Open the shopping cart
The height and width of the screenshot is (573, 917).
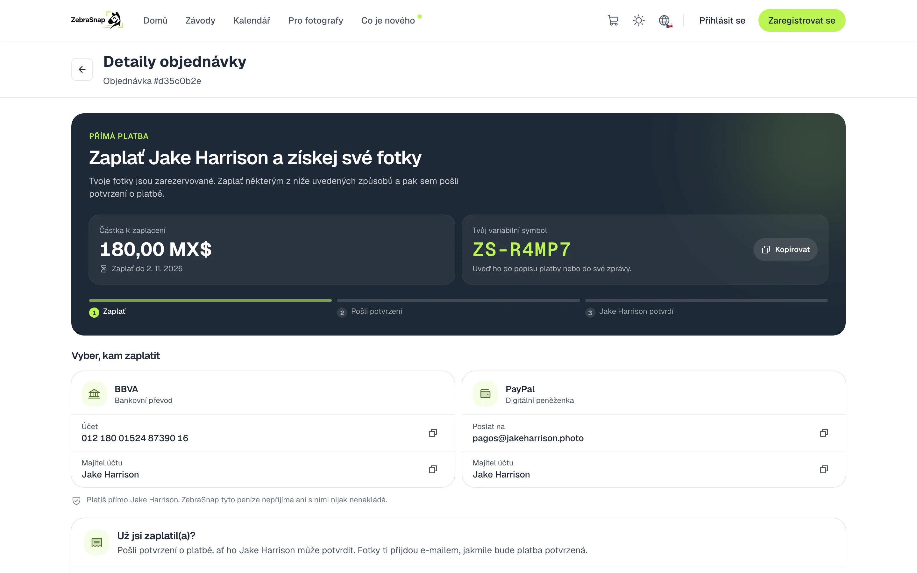(613, 20)
